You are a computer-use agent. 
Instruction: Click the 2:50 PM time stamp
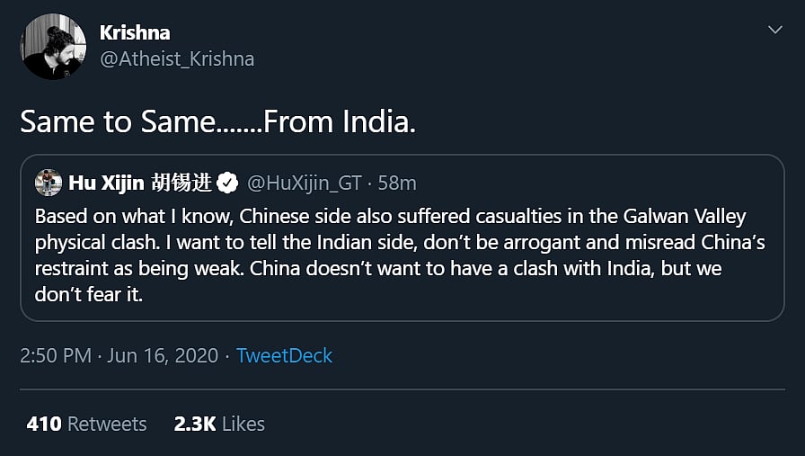point(56,355)
